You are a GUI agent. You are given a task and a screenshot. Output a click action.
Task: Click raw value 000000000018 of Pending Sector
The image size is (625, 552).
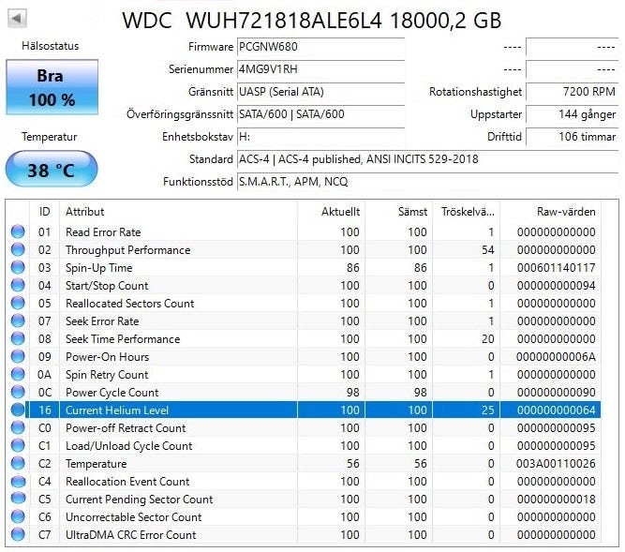(x=556, y=500)
